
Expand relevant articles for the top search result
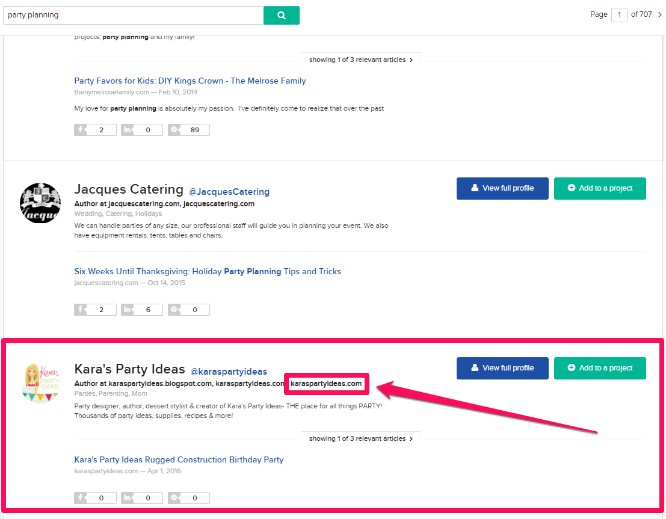pos(360,59)
